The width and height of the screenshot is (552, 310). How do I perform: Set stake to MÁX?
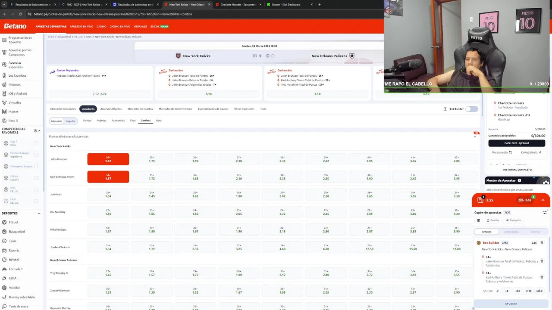click(x=539, y=291)
